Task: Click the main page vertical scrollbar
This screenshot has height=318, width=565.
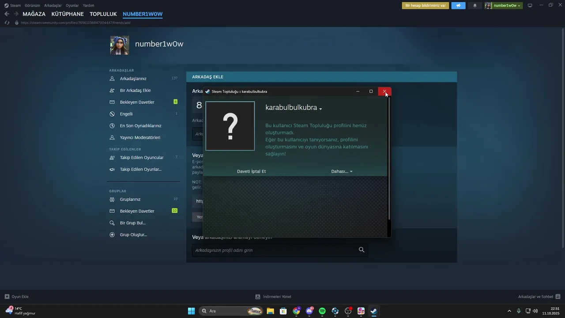Action: click(x=562, y=137)
